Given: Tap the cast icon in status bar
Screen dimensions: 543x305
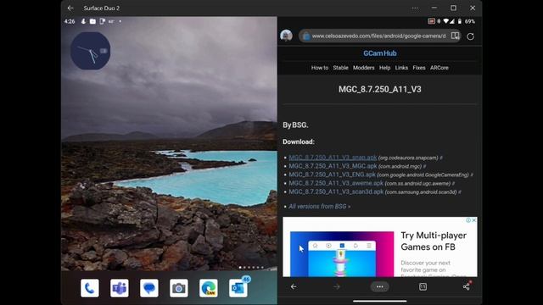Looking at the screenshot, I should (431, 21).
